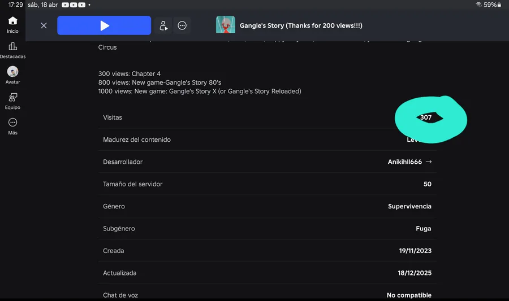Select the Actualizada row label
509x301 pixels.
[x=120, y=273]
